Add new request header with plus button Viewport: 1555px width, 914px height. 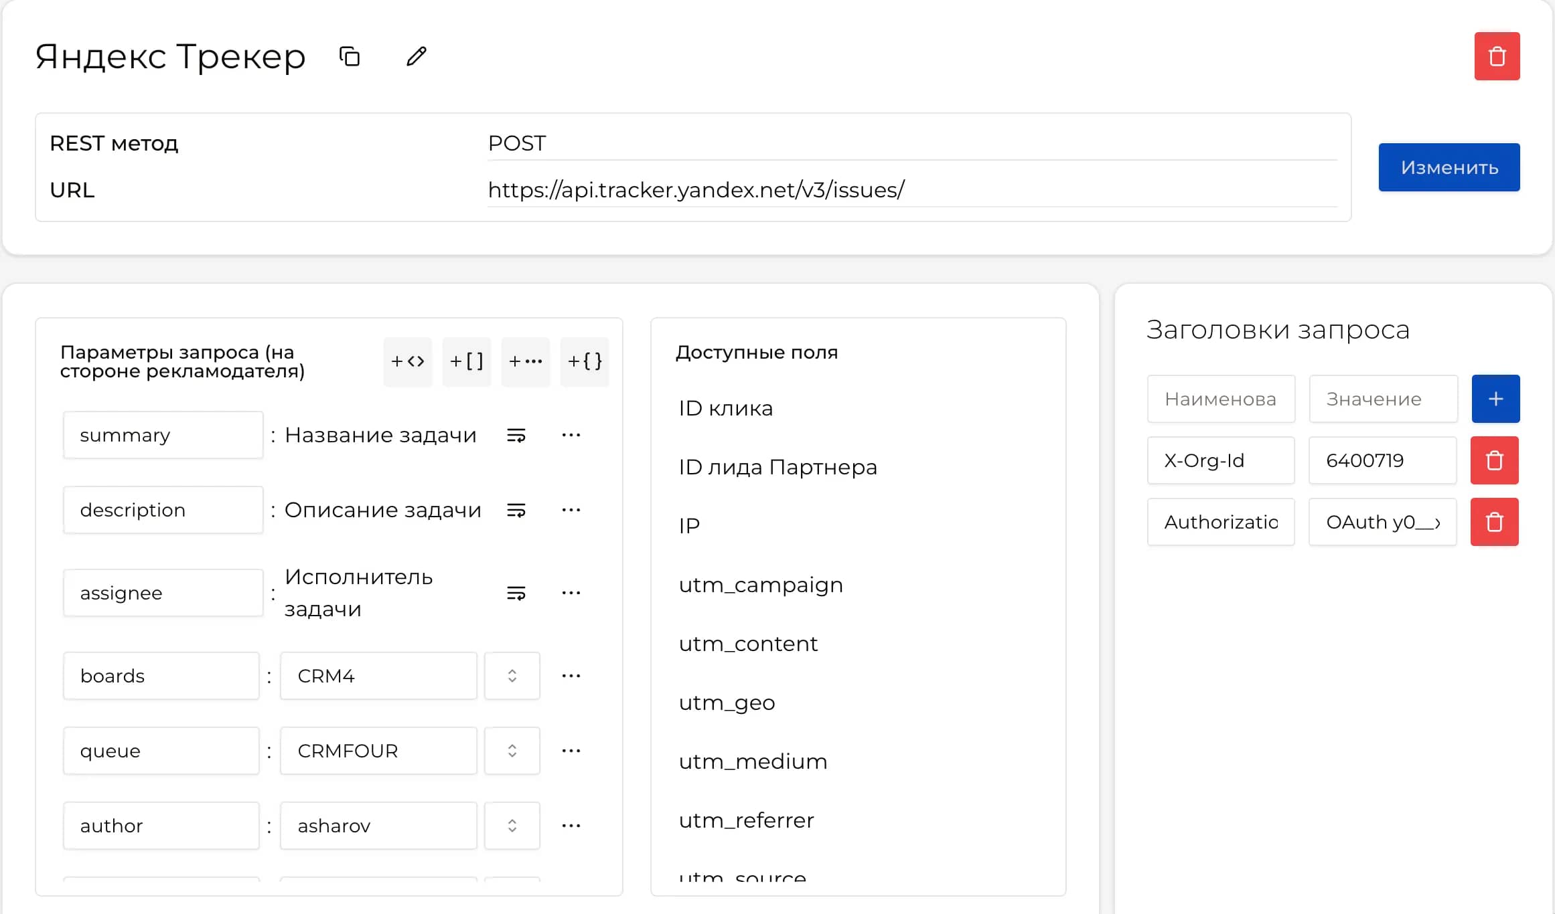[1496, 399]
